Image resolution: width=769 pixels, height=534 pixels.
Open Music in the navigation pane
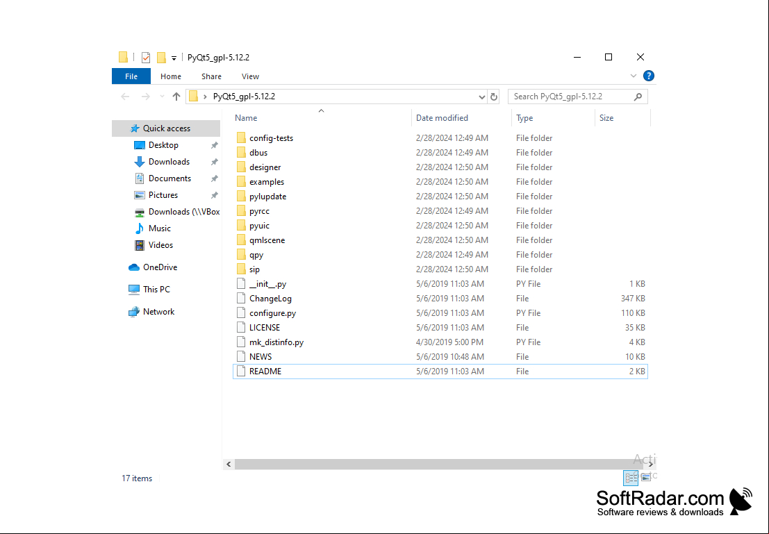coord(159,228)
